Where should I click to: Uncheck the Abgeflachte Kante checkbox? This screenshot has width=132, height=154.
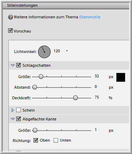pos(18,119)
